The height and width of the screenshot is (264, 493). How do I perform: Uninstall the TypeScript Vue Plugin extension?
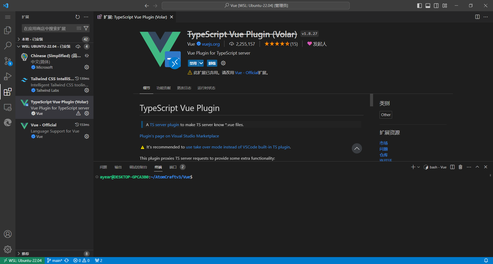pyautogui.click(x=212, y=63)
